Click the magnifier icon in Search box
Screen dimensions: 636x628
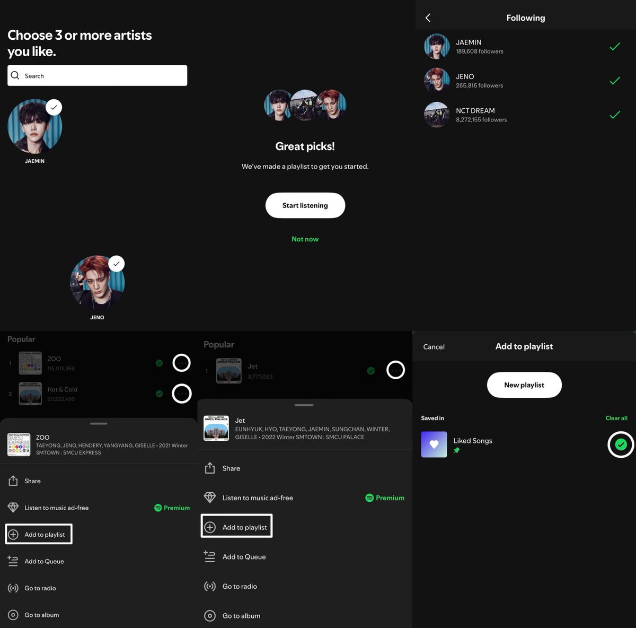(x=15, y=75)
